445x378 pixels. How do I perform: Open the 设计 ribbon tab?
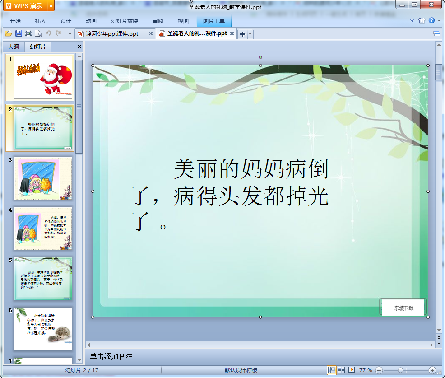point(65,21)
